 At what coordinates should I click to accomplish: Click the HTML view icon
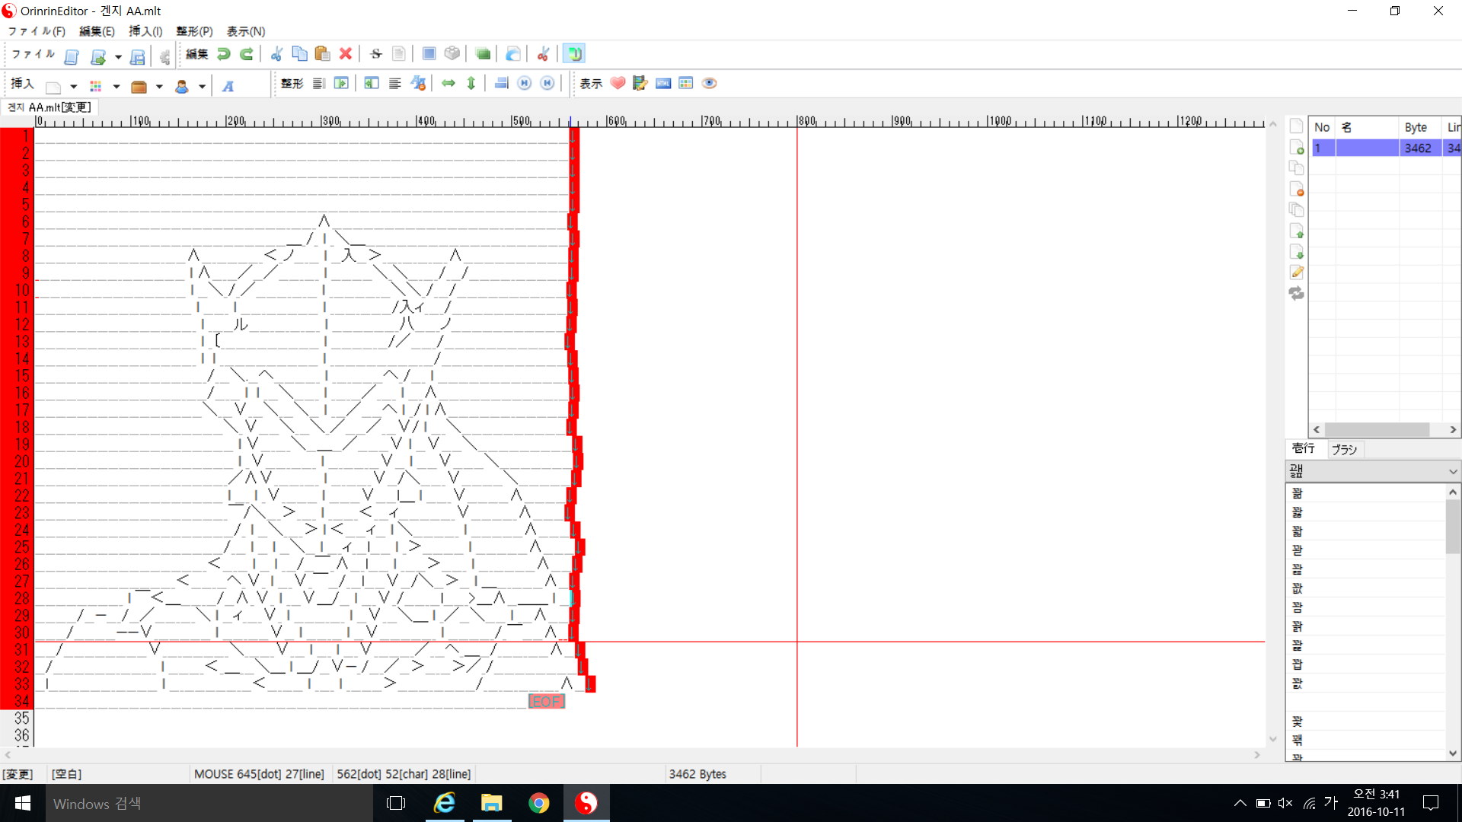pyautogui.click(x=663, y=84)
